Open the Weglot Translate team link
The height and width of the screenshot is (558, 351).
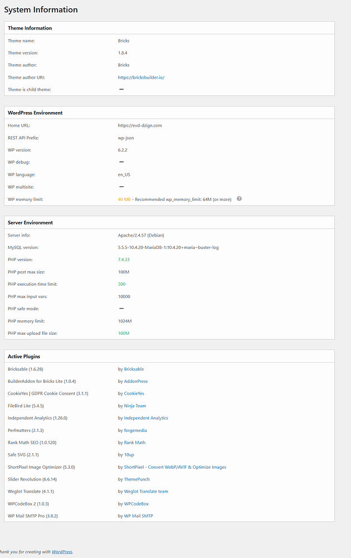click(146, 492)
